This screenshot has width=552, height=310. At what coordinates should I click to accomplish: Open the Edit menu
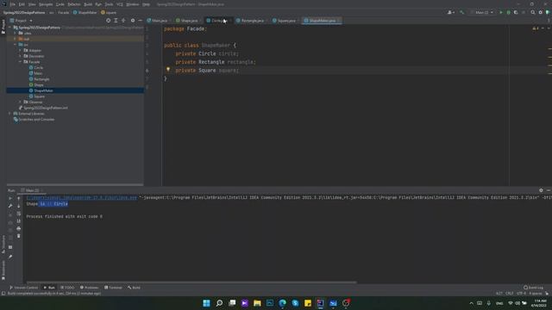click(x=22, y=4)
